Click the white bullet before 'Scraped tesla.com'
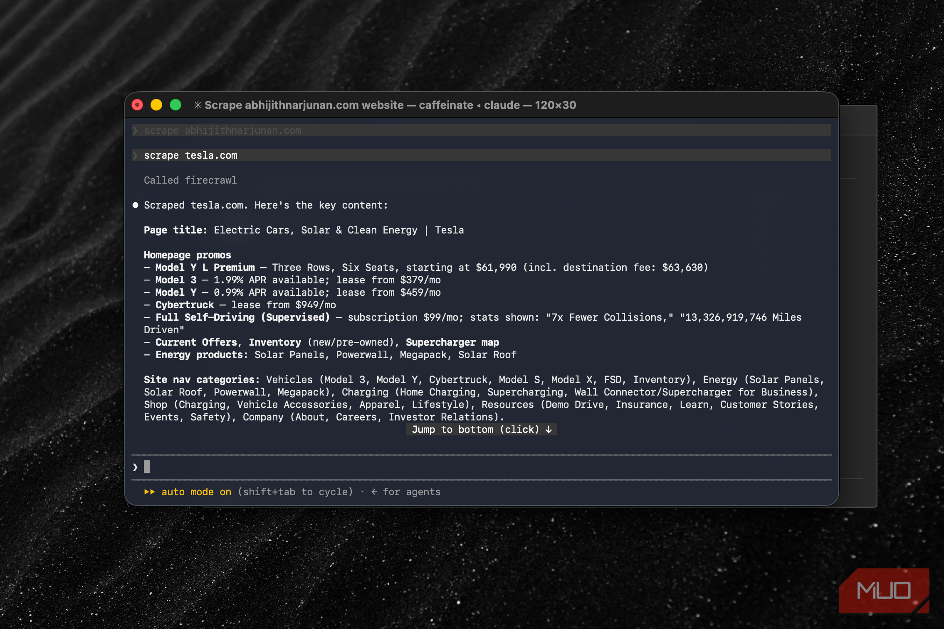This screenshot has width=944, height=629. tap(135, 205)
